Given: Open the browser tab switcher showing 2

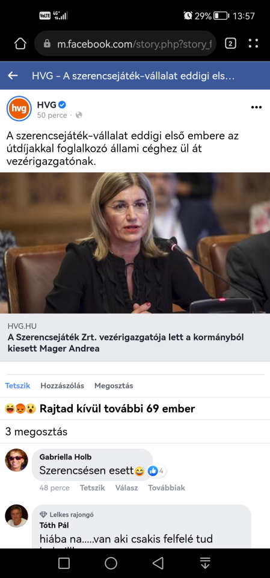Looking at the screenshot, I should tap(230, 44).
